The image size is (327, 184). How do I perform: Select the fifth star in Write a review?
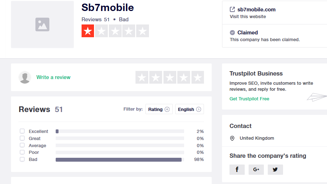[x=198, y=77]
